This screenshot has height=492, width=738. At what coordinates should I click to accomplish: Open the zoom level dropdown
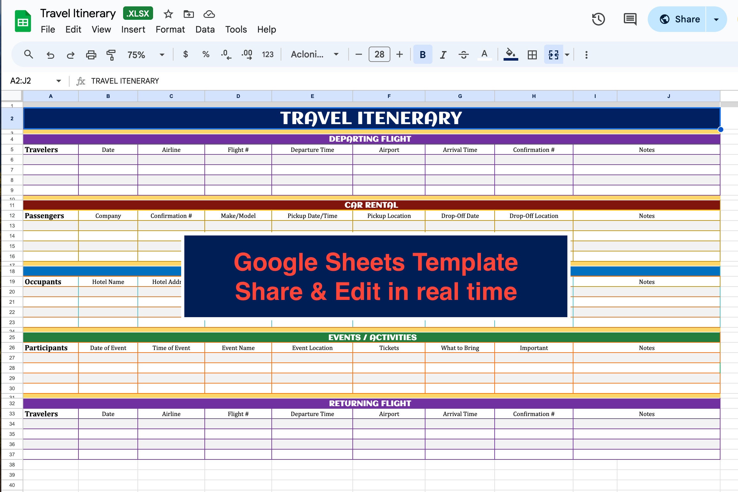pyautogui.click(x=161, y=55)
